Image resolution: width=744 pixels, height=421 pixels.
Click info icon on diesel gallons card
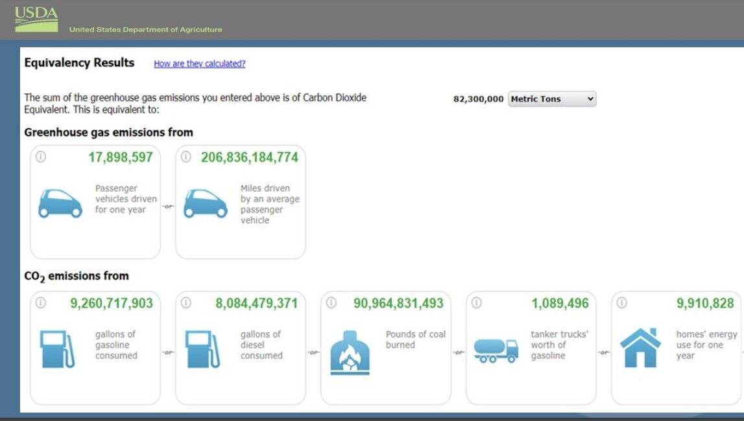(x=186, y=302)
